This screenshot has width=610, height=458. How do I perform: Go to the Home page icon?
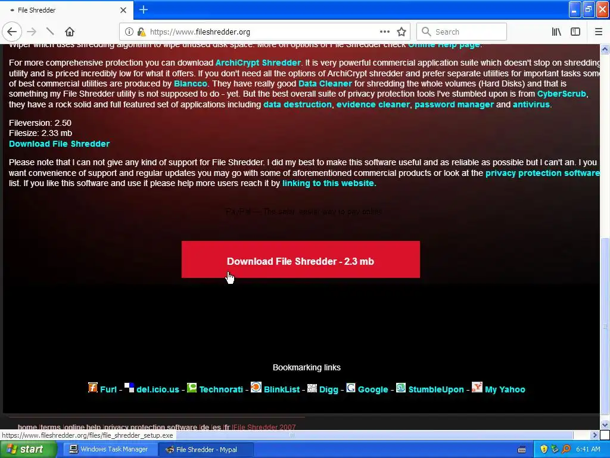69,32
